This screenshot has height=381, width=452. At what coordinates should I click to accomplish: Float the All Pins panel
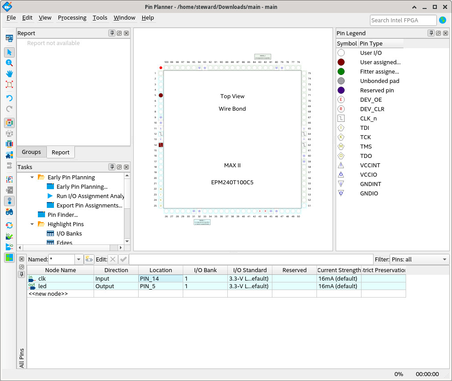point(22,267)
